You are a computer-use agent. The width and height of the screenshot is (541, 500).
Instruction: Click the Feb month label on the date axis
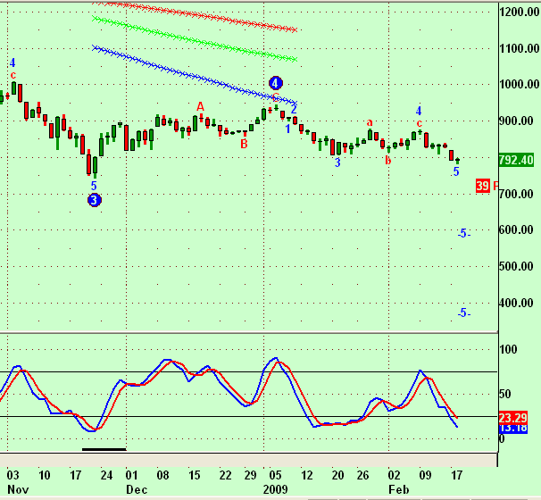pyautogui.click(x=395, y=490)
